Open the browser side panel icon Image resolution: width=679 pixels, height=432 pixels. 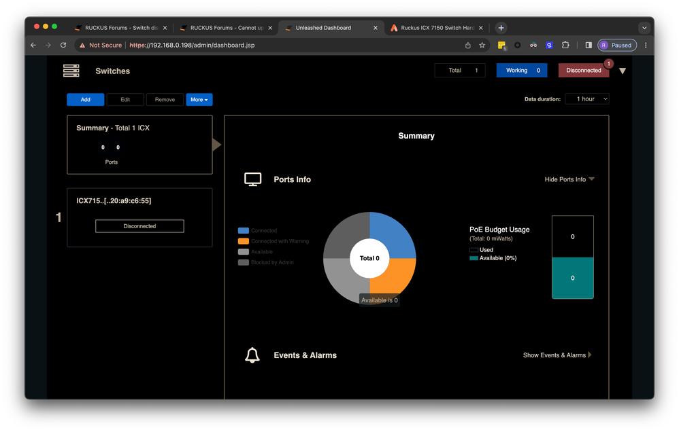589,46
